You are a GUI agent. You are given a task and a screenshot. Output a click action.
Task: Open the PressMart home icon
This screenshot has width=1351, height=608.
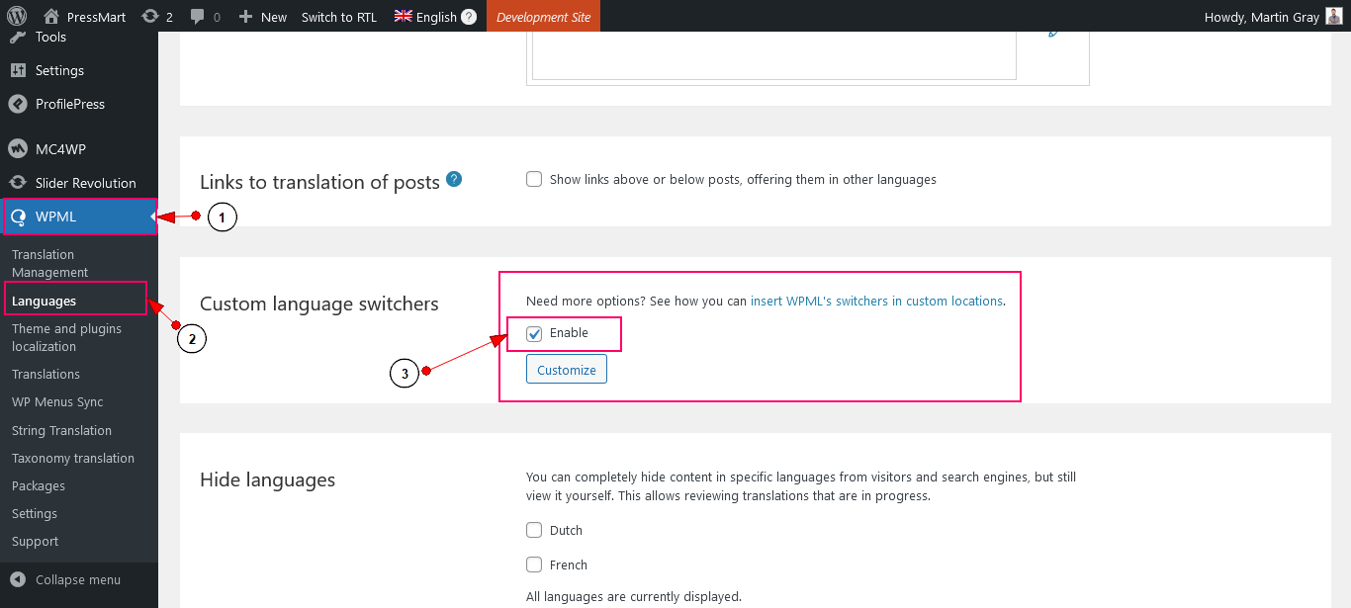click(51, 16)
